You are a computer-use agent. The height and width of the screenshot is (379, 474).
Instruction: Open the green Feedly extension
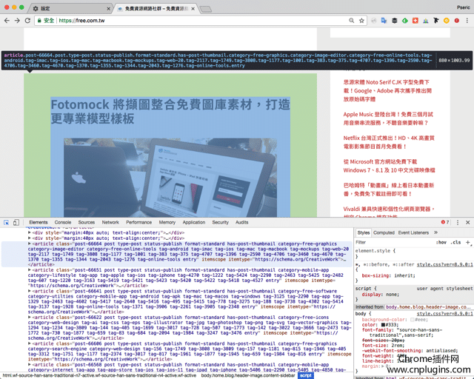coord(405,20)
